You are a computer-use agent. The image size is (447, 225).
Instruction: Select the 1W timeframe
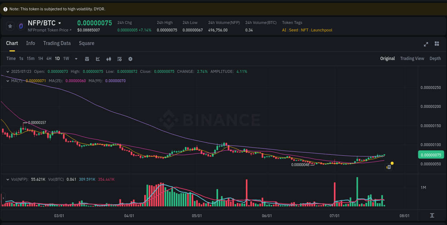pos(66,59)
